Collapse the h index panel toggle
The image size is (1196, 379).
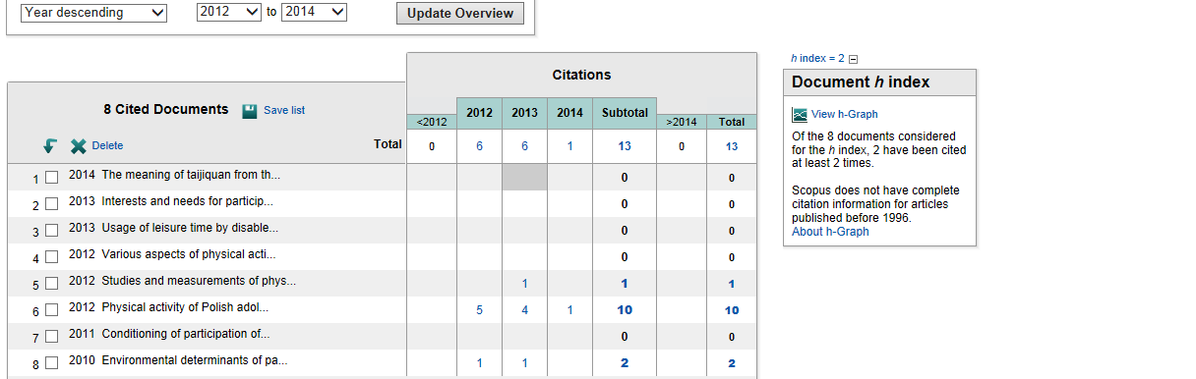pos(853,59)
